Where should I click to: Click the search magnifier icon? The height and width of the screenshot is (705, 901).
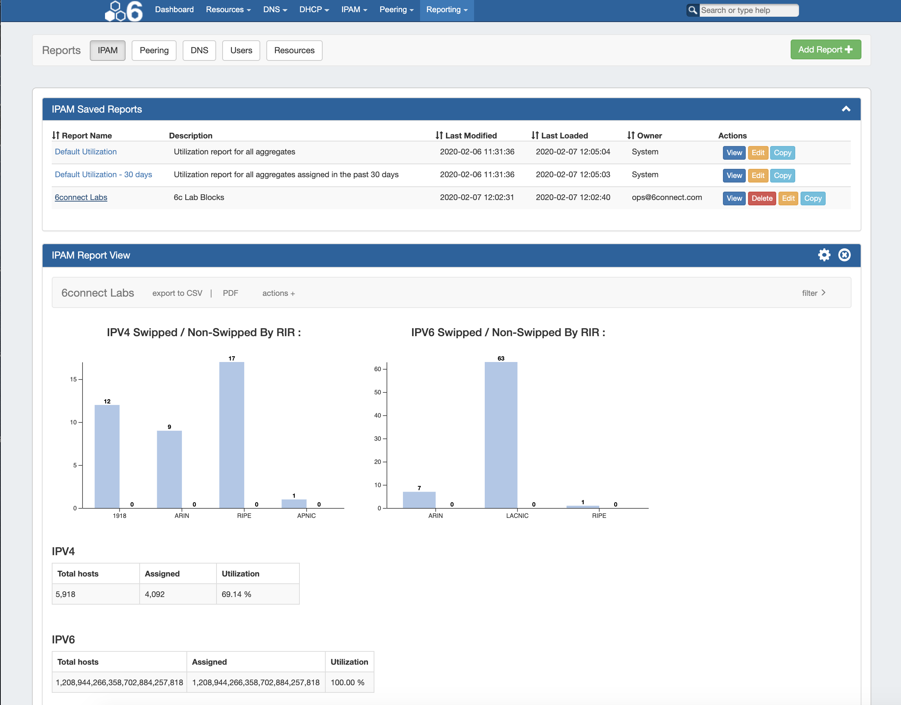(692, 10)
